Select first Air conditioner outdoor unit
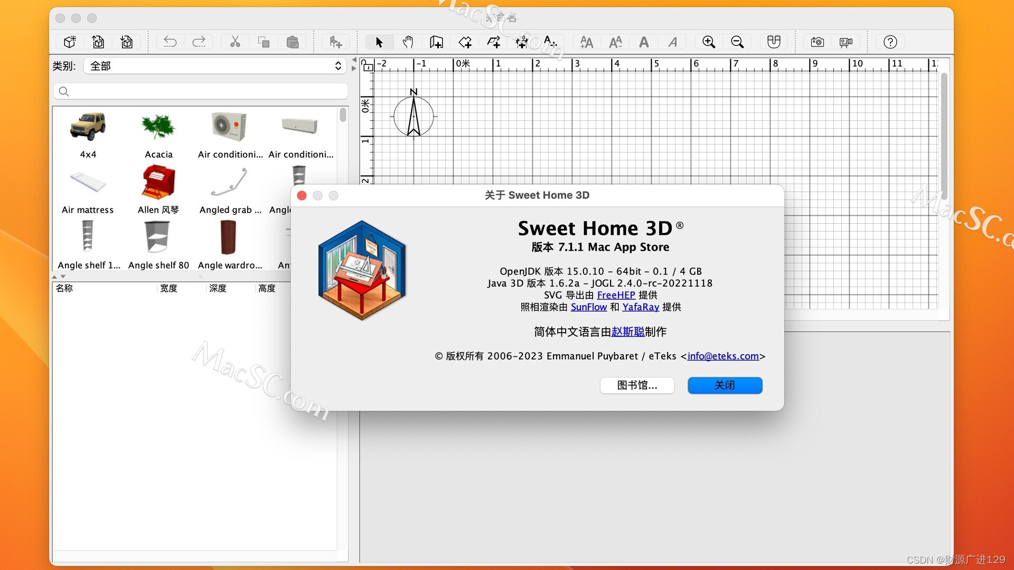Viewport: 1014px width, 570px height. pyautogui.click(x=229, y=135)
